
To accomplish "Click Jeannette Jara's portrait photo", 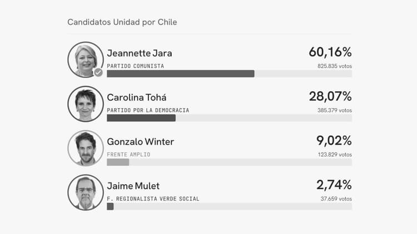I will 86,60.
